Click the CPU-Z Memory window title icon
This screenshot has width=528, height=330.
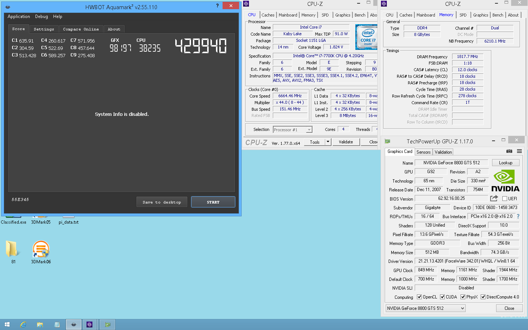tap(384, 4)
